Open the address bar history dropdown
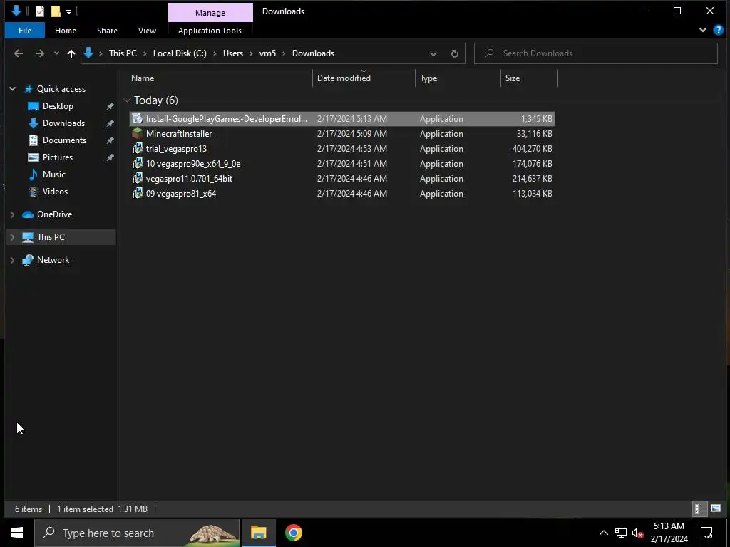 (433, 53)
